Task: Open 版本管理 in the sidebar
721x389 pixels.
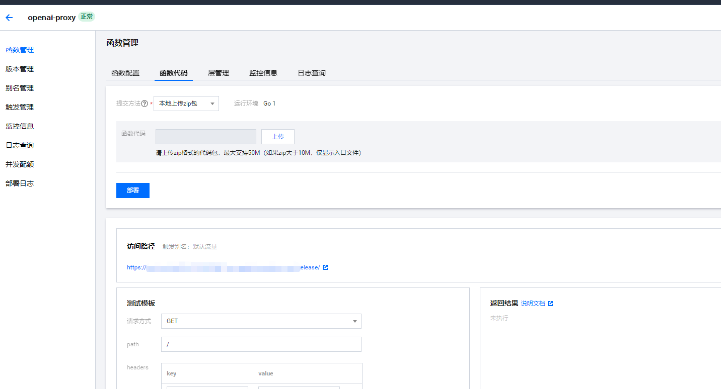Action: (x=20, y=69)
